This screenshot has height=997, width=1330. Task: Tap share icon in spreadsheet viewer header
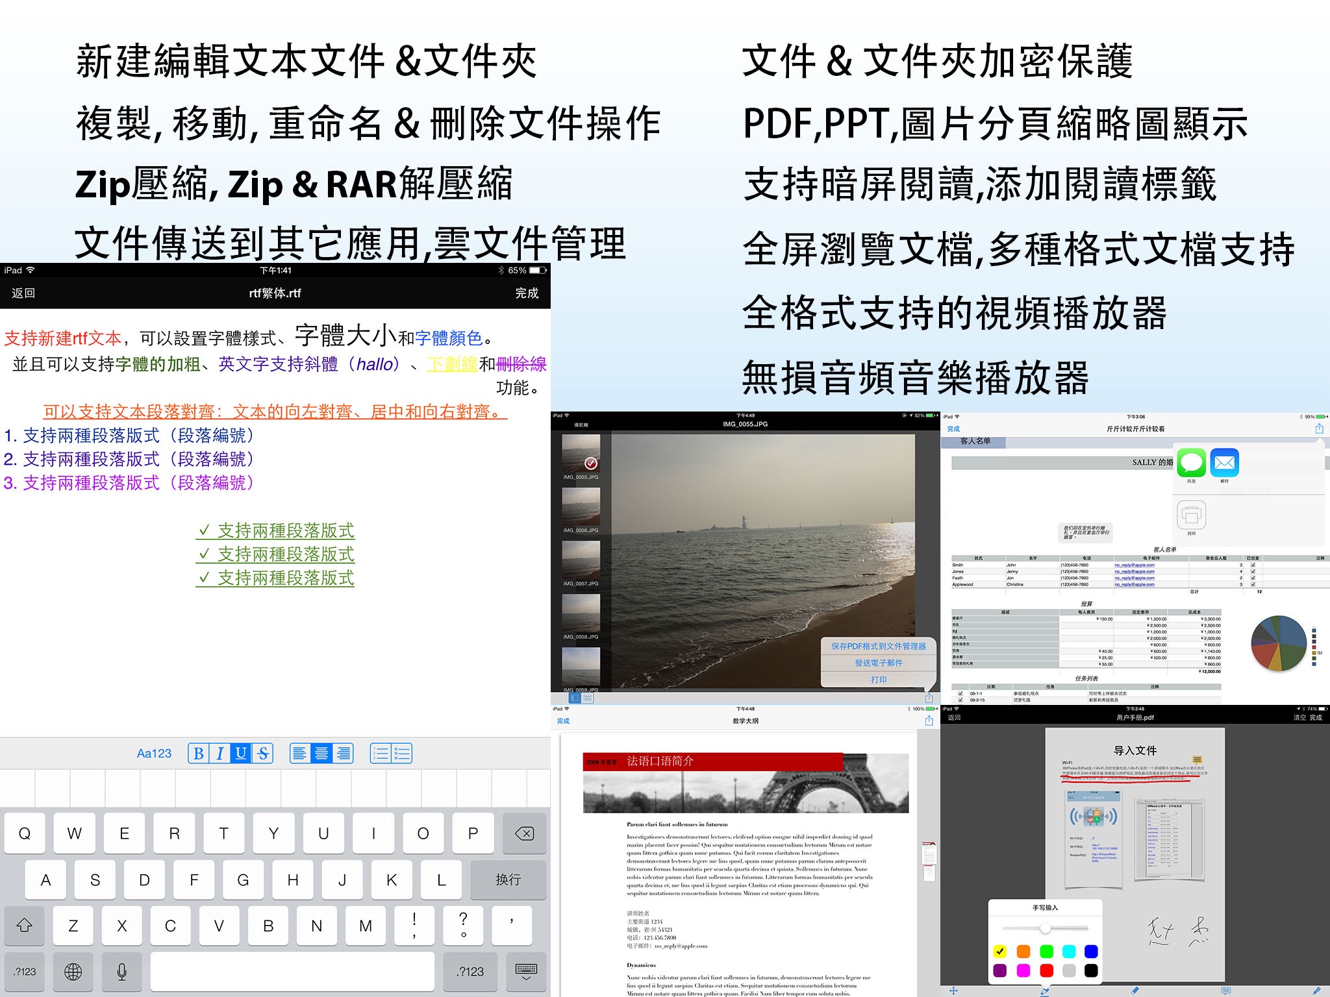click(x=1319, y=428)
